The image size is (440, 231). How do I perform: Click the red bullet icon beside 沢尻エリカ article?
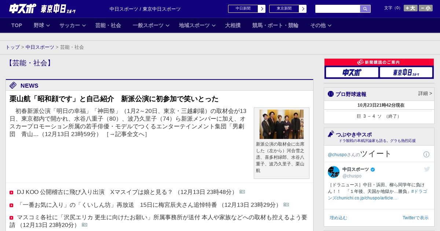[x=11, y=218]
